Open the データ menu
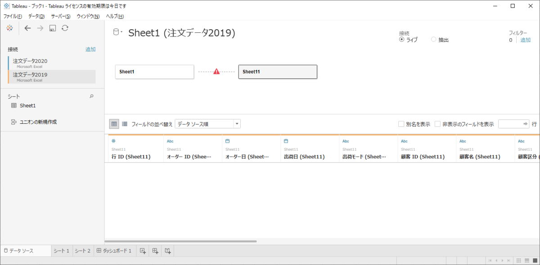The width and height of the screenshot is (540, 265). 36,16
